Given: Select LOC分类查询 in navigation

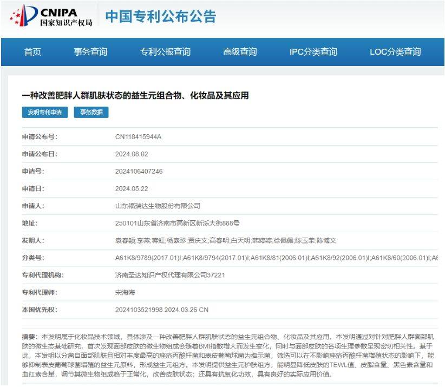Looking at the screenshot, I should [395, 51].
